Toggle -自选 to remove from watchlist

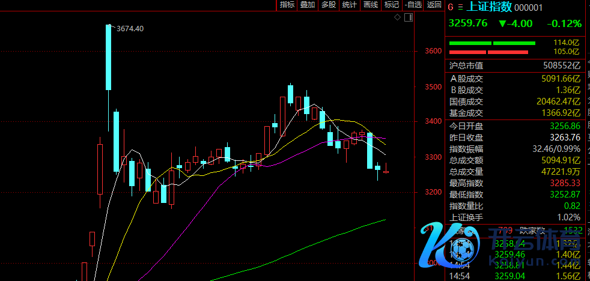tap(413, 5)
